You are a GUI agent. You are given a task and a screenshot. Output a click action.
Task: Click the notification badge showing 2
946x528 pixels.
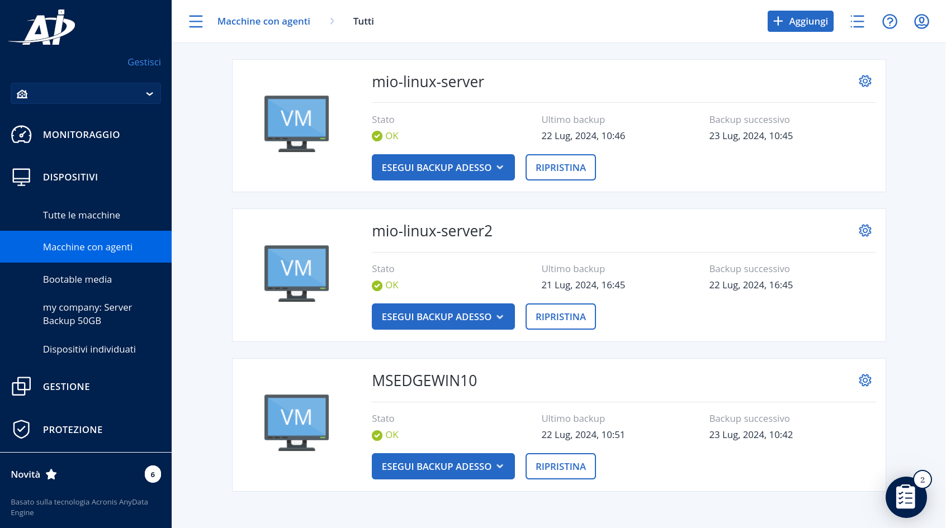pos(923,479)
